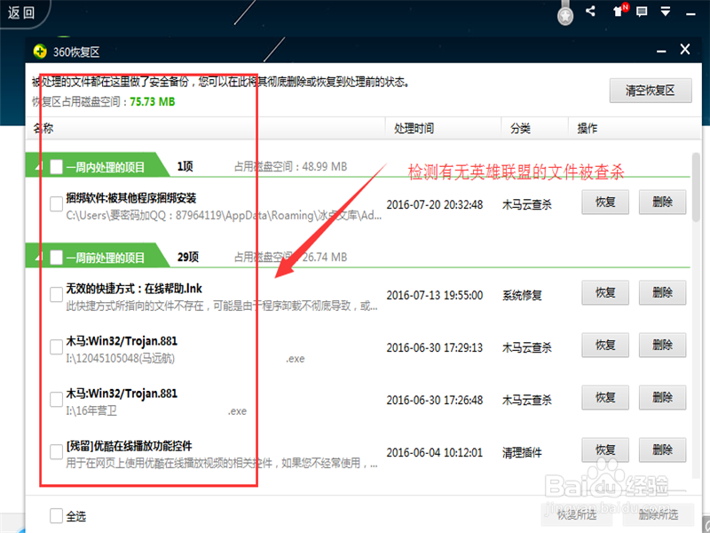Select the 捆绑软件:被其他程序捆绑安装 title text

tap(131, 198)
